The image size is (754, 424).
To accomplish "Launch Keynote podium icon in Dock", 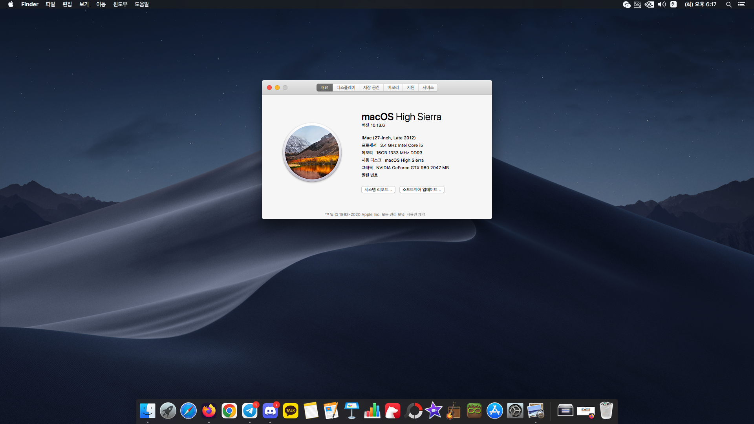I will (352, 411).
